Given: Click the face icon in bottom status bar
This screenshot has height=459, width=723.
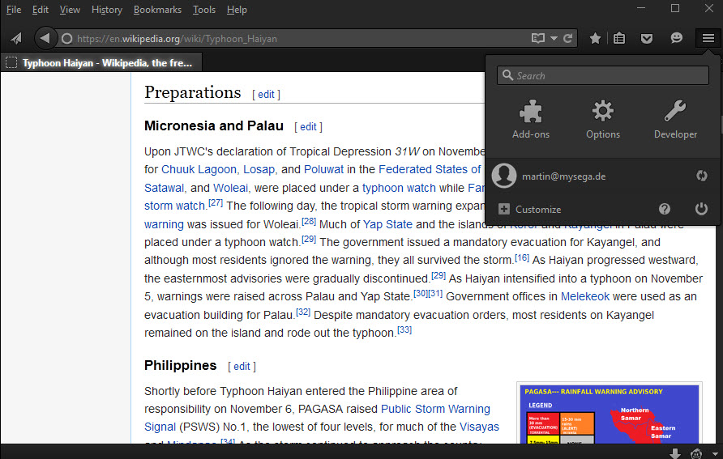Looking at the screenshot, I should pos(696,453).
